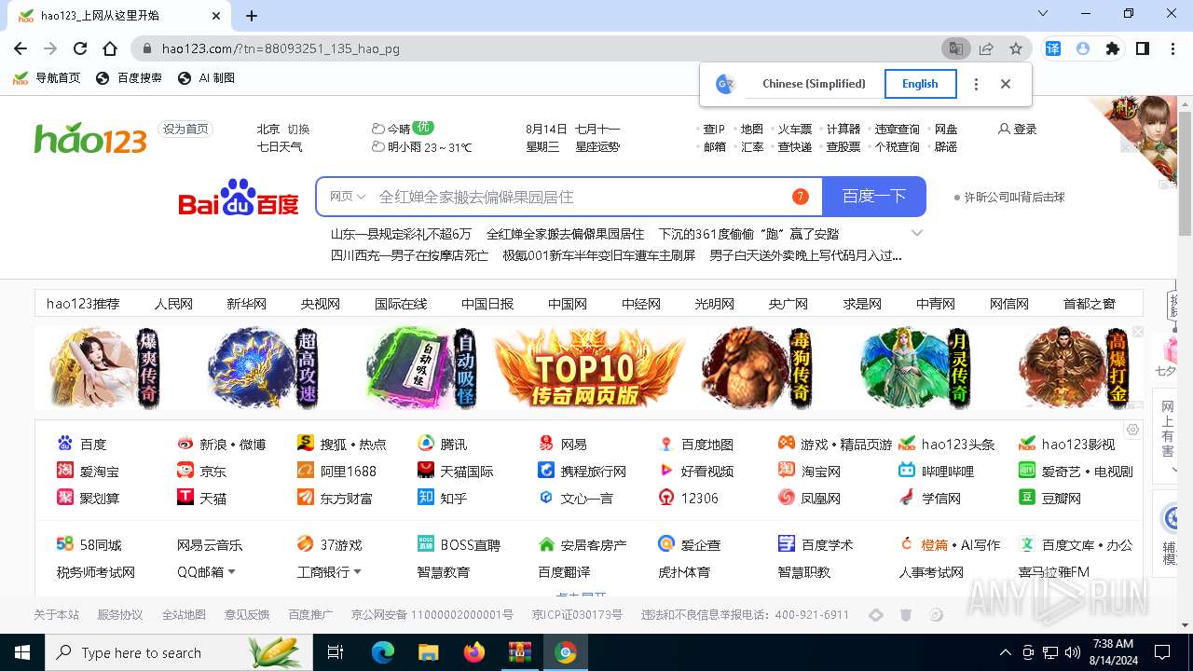1193x671 pixels.
Task: Open the 爱奇艺 icon link
Action: pos(1027,471)
